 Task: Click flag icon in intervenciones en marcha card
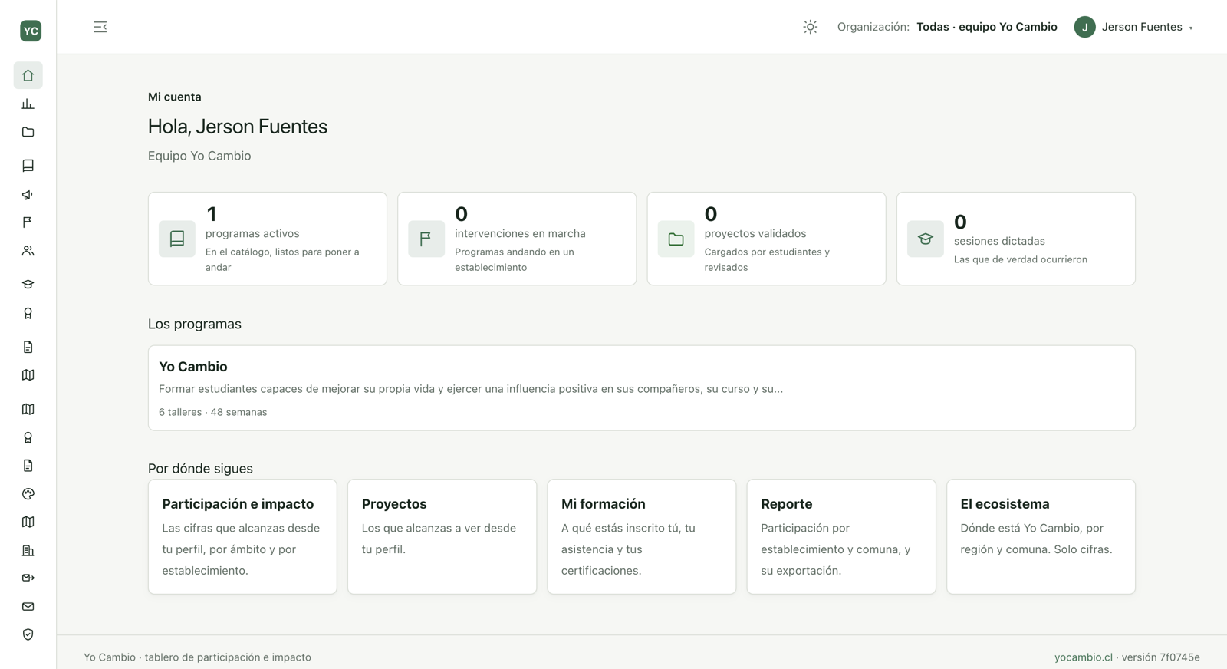point(426,239)
